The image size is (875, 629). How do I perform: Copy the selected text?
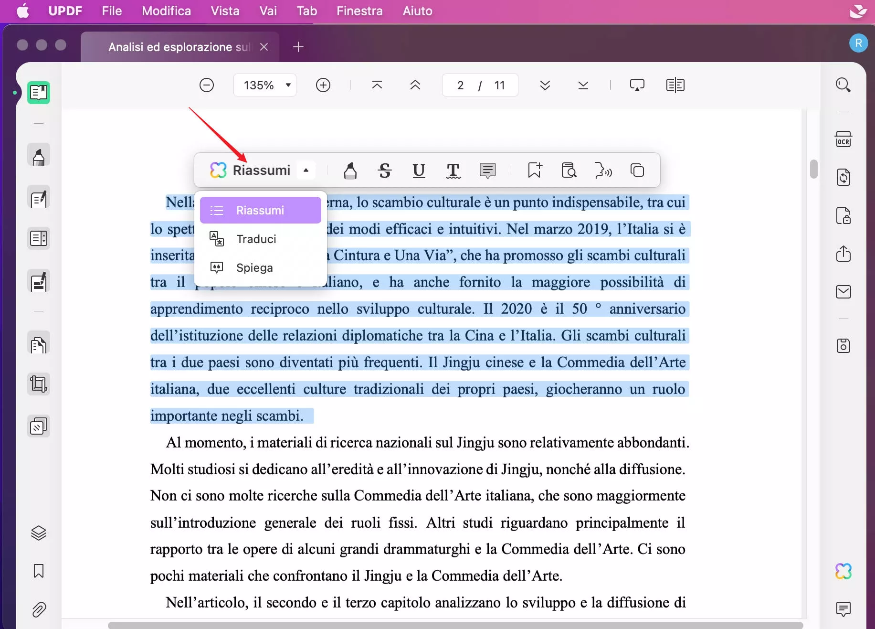(637, 170)
